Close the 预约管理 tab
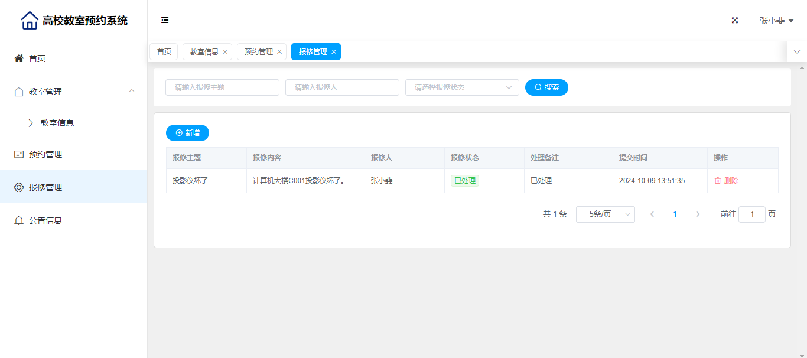Screen dimensions: 807x358 [279, 52]
